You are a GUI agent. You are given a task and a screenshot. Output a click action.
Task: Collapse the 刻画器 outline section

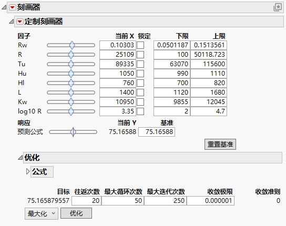pyautogui.click(x=4, y=7)
